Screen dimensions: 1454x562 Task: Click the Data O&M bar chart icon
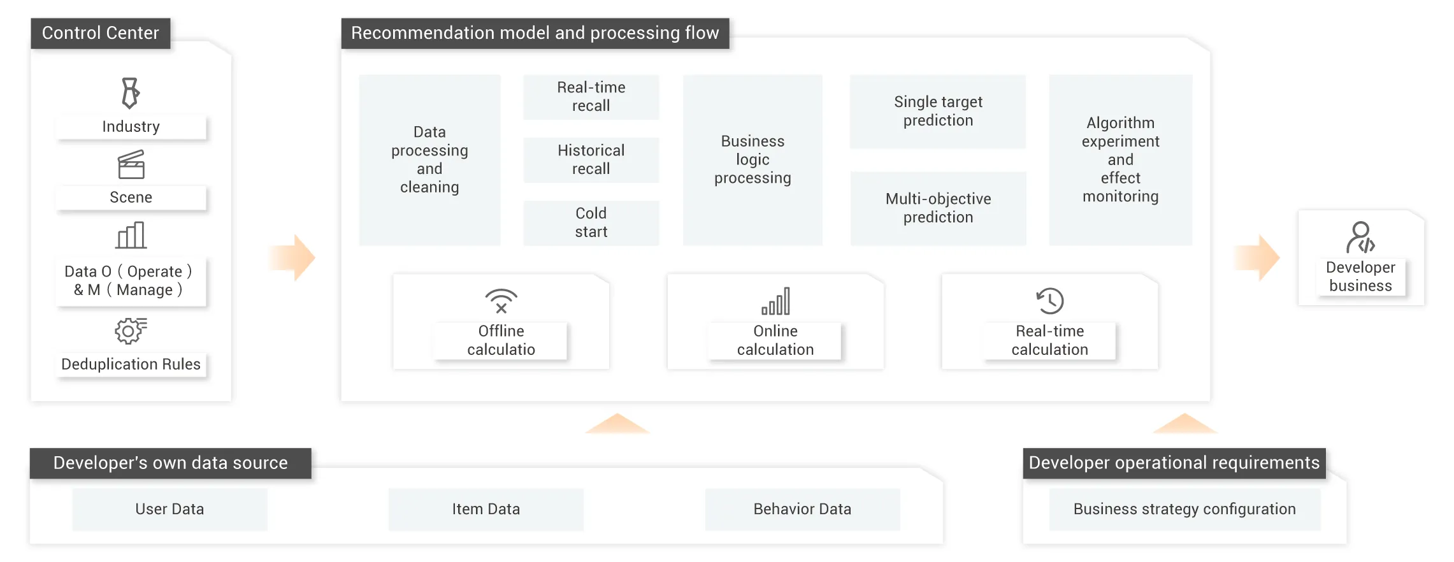tap(131, 235)
